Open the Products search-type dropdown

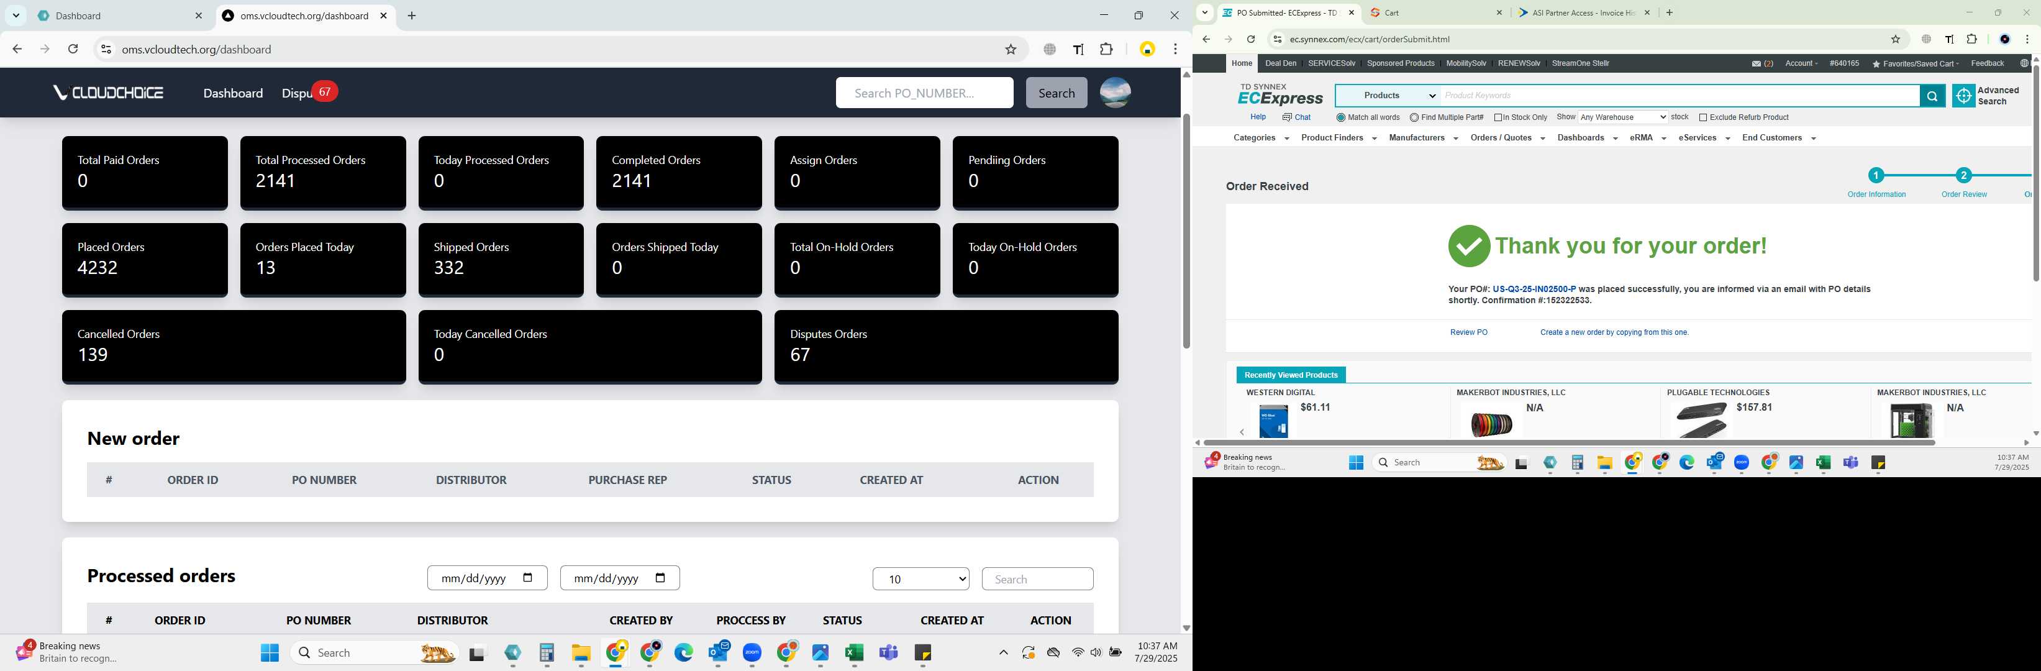click(1388, 96)
